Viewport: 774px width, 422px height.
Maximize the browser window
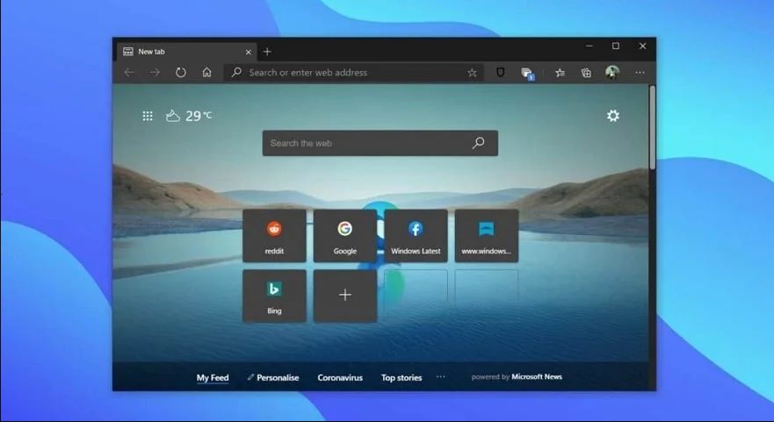coord(616,46)
